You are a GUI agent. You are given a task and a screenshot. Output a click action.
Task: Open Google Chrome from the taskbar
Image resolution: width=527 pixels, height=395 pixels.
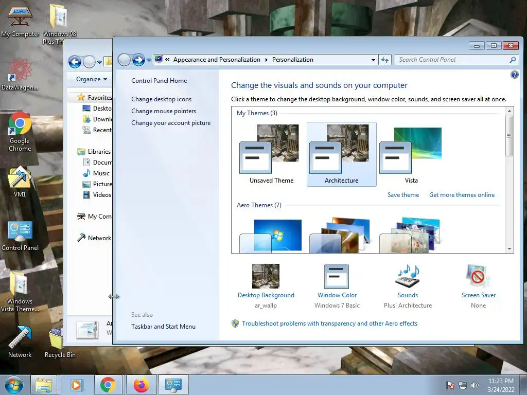(108, 385)
